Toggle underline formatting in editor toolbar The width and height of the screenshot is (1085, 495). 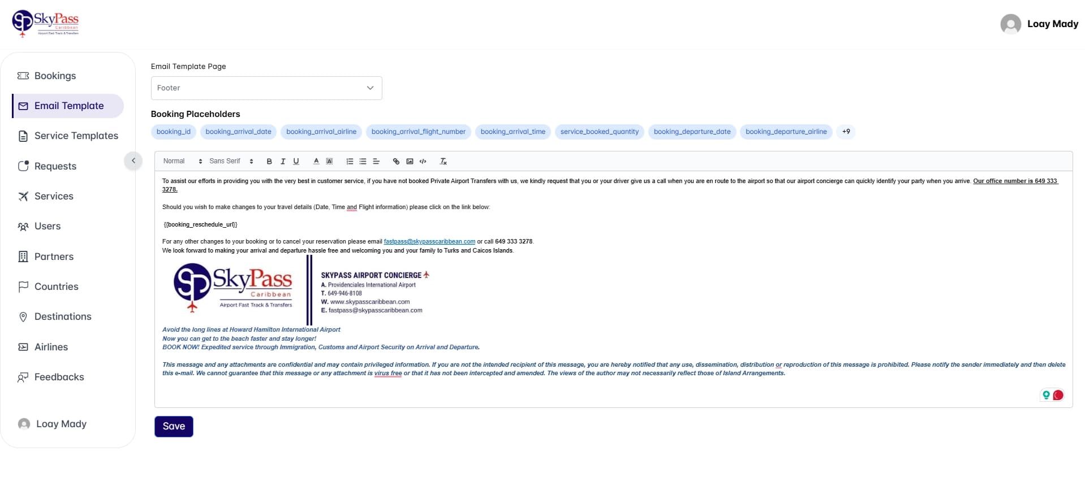coord(296,162)
